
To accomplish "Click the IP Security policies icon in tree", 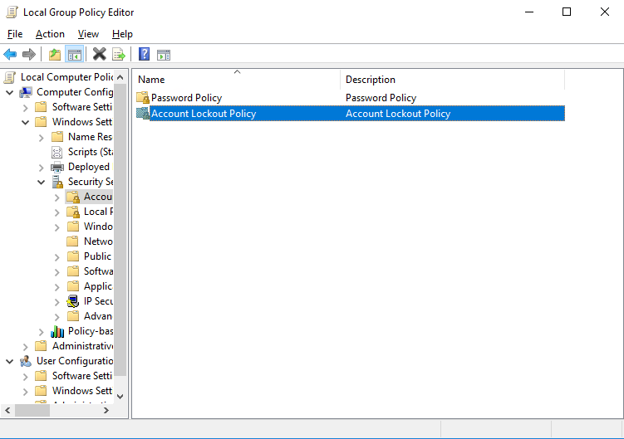I will (73, 301).
